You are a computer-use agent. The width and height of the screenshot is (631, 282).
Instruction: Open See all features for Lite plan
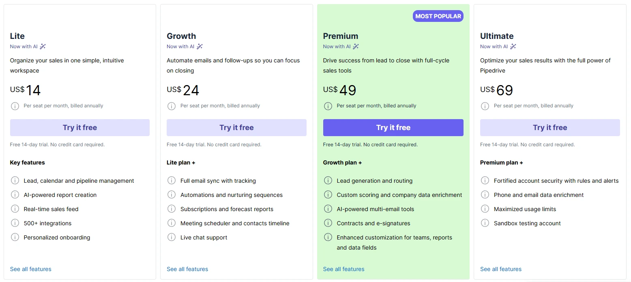click(x=31, y=269)
